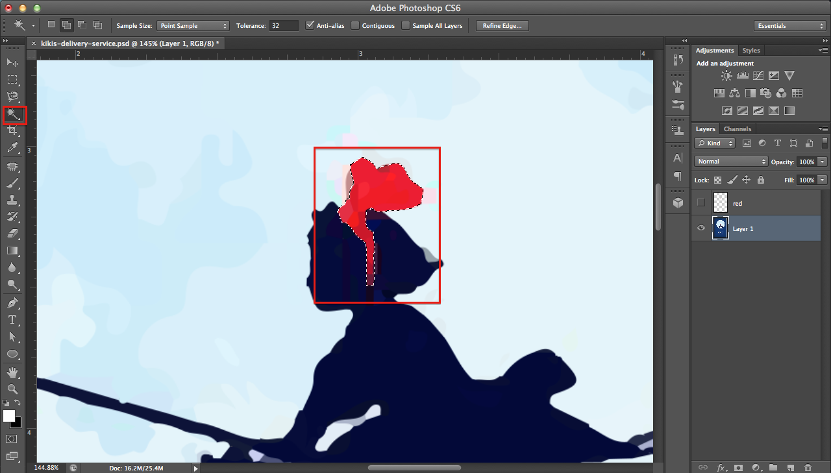The image size is (831, 473).
Task: Select the Magic Wand tool in toolbox
Action: (13, 115)
